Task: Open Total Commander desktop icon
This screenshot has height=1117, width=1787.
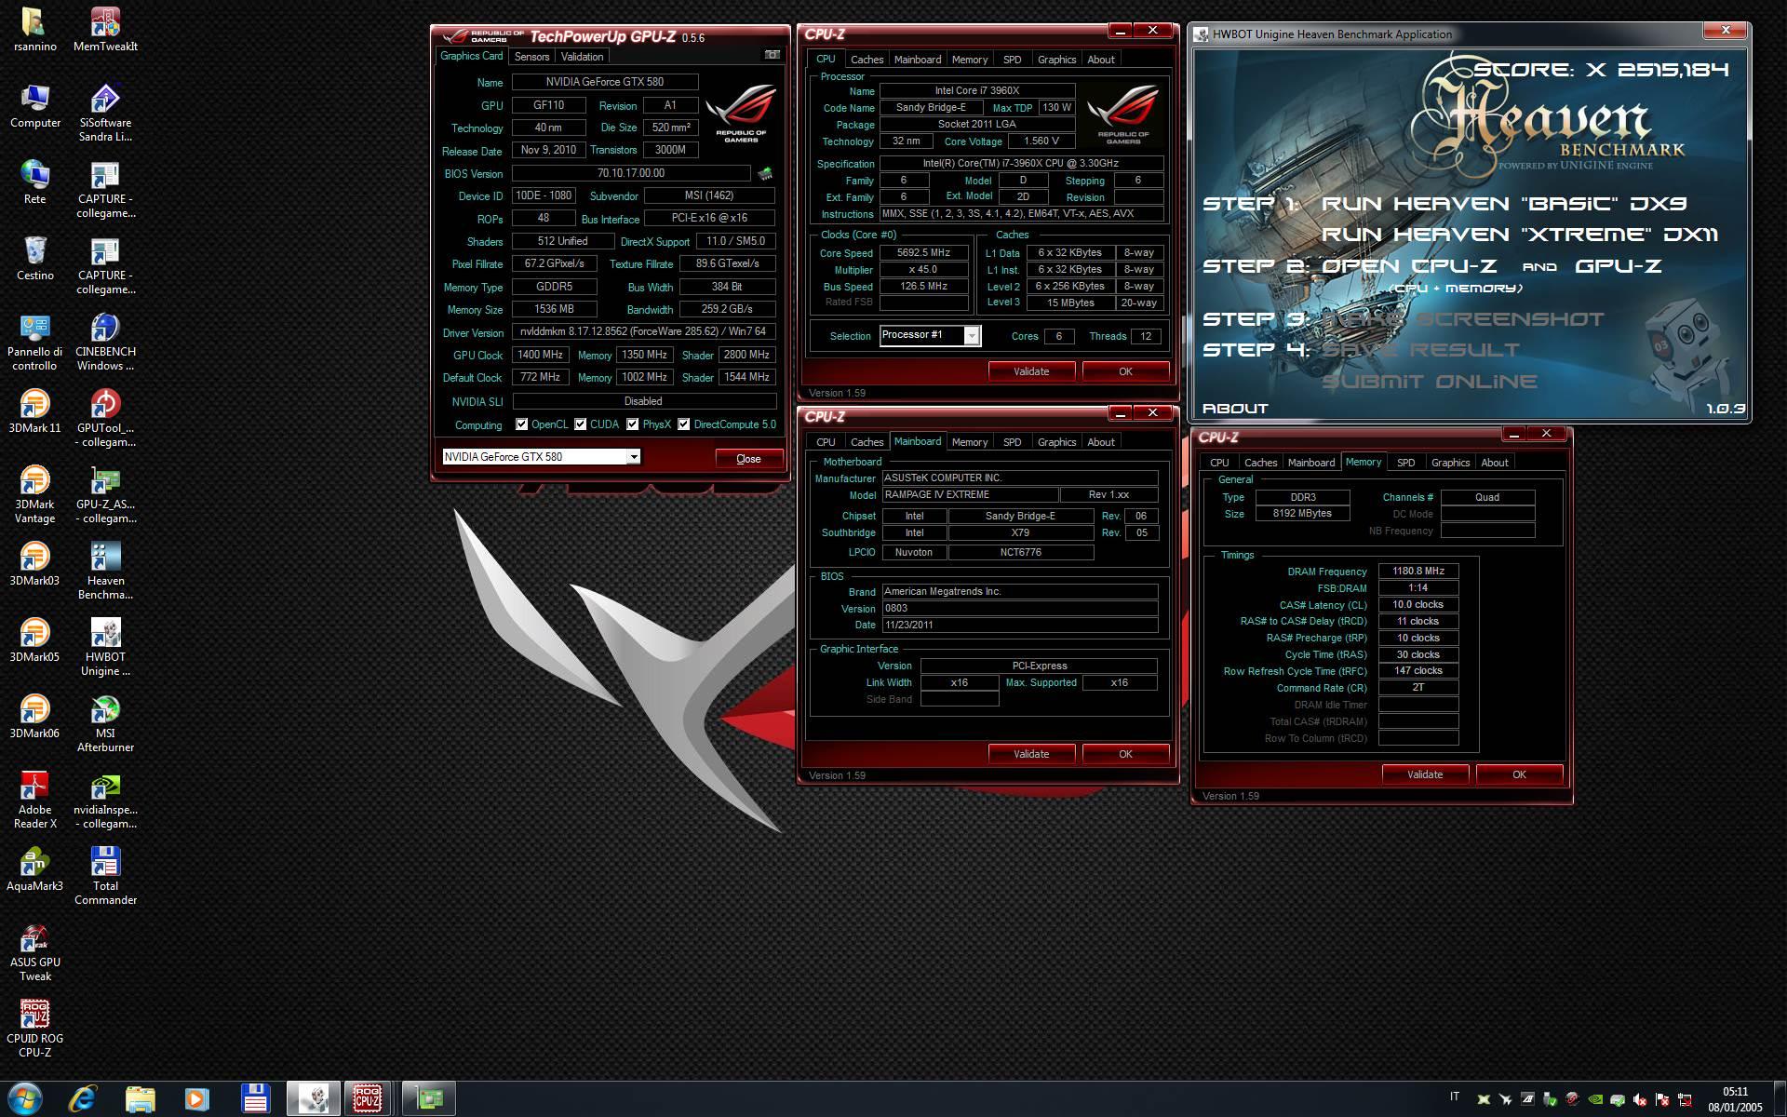Action: point(105,876)
